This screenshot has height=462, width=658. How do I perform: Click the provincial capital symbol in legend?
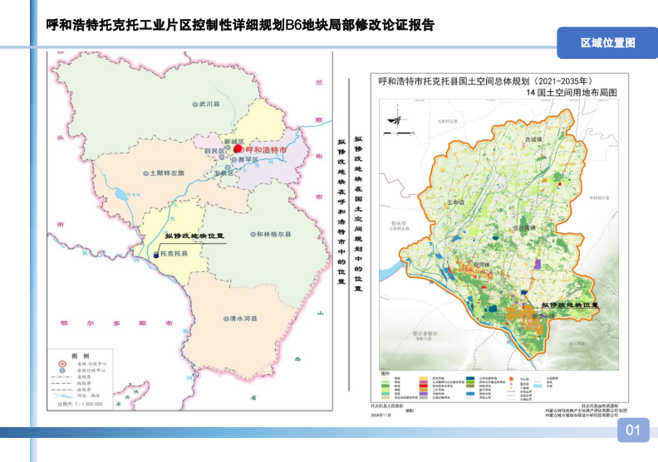[x=61, y=364]
